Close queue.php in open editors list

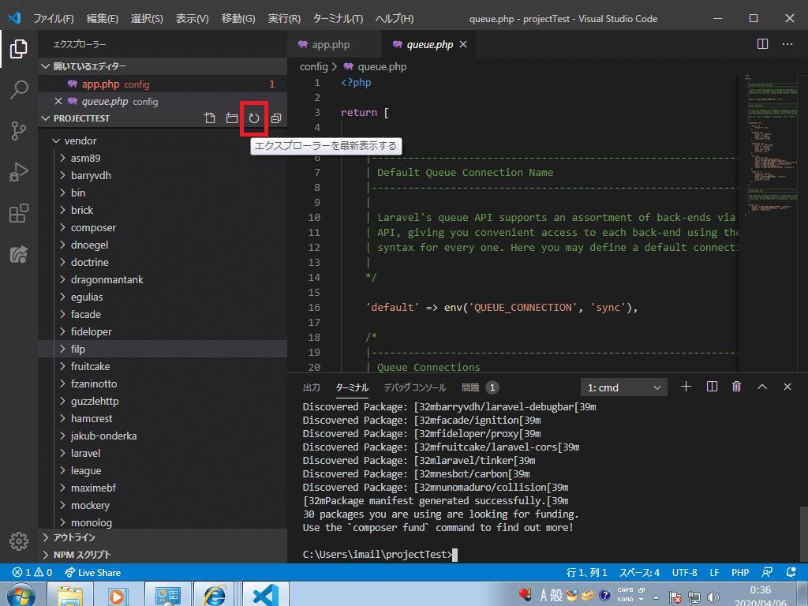[x=58, y=101]
